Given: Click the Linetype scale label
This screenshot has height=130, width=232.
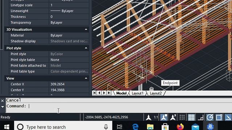Looking at the screenshot, I should coord(21,5).
